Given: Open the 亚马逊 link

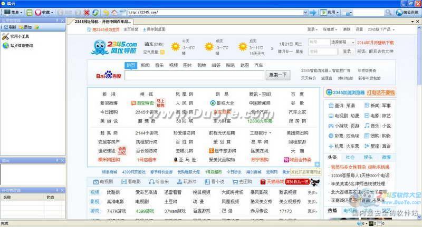Looking at the screenshot, I should tap(185, 160).
